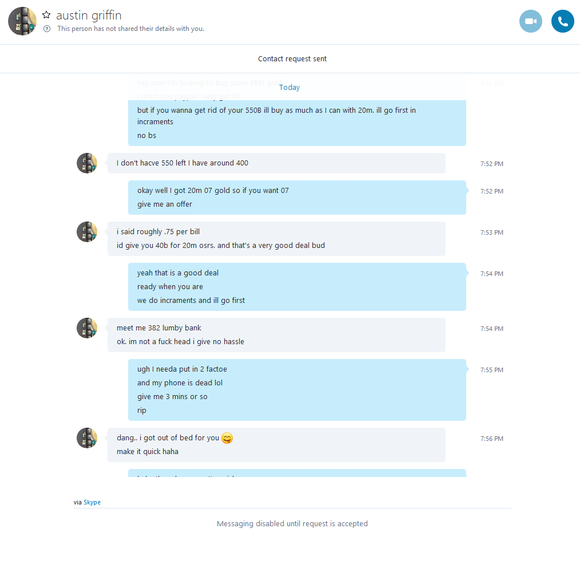Toggle the favorite star next to austin griffin
This screenshot has height=564, width=580.
click(46, 15)
